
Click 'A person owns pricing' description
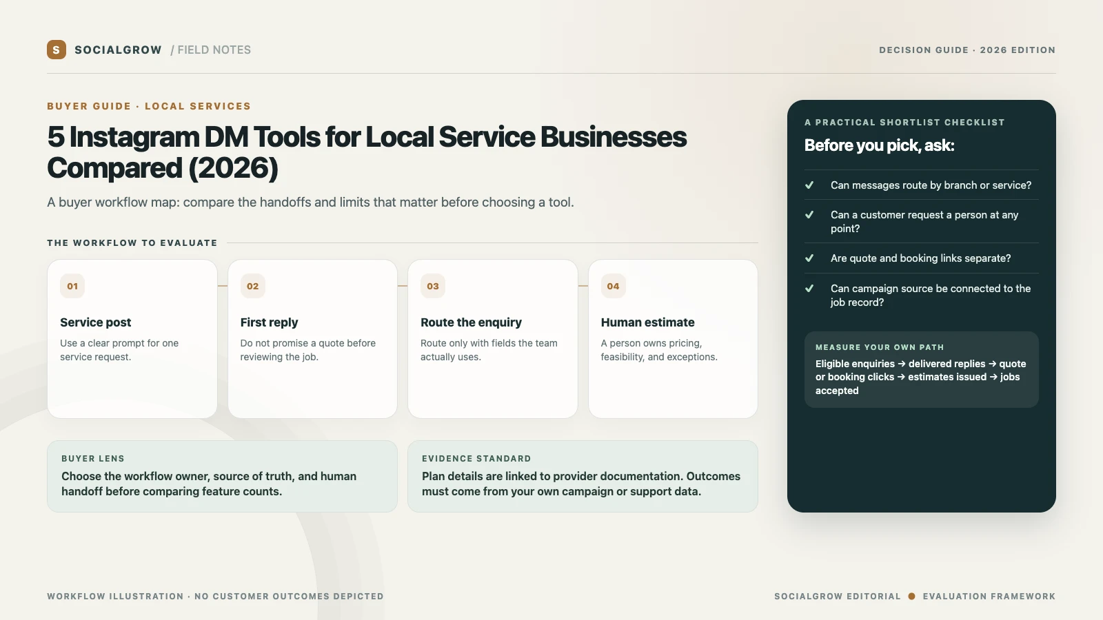(x=659, y=350)
